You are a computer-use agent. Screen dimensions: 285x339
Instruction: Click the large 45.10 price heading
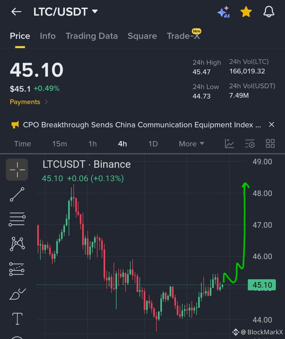tap(37, 70)
